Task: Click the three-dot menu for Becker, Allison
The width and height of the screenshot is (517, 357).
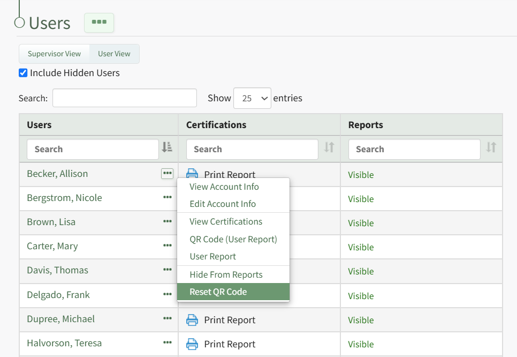Action: tap(167, 173)
